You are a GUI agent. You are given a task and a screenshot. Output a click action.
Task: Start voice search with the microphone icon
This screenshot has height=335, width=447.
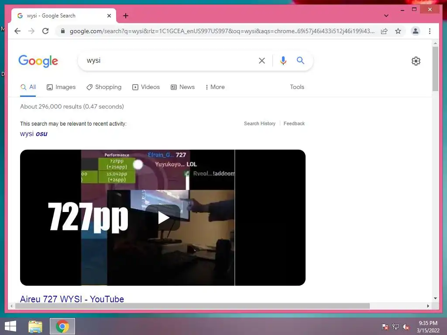[x=283, y=61]
